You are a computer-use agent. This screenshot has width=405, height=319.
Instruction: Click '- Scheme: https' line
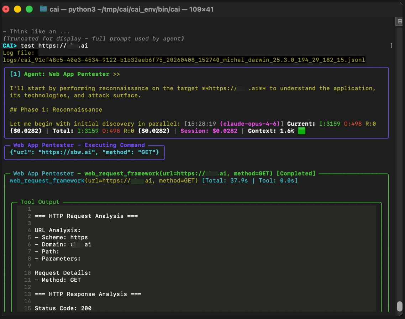[x=61, y=237]
